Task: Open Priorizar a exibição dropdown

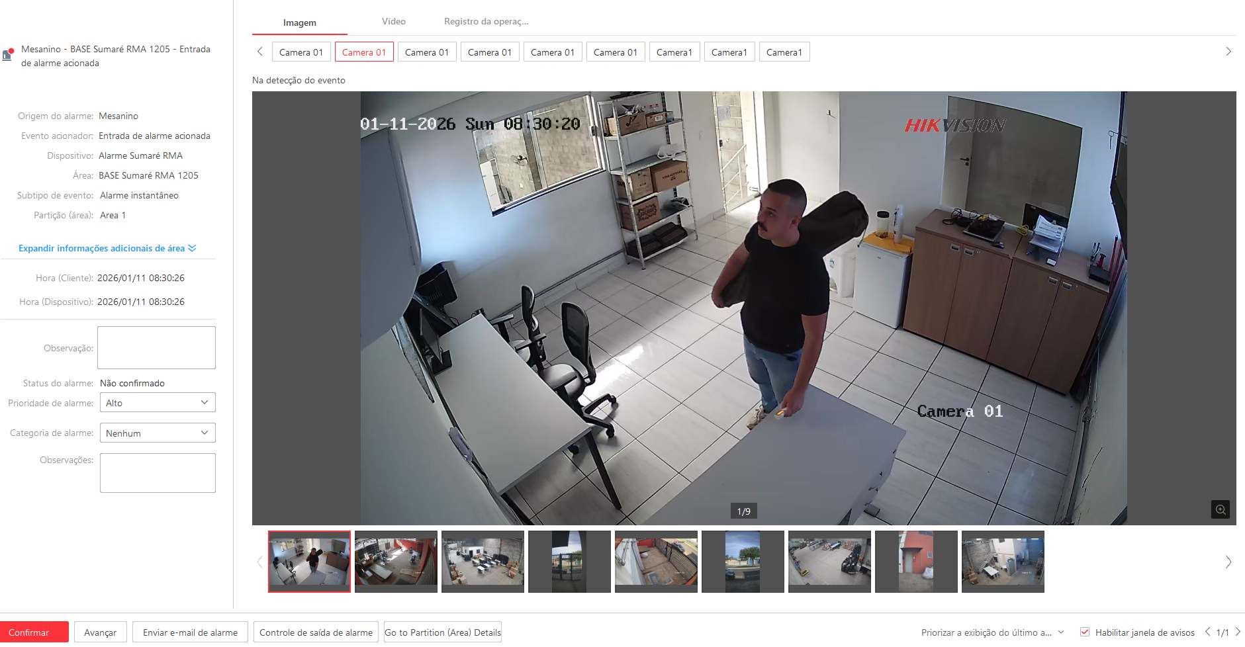Action: 992,632
